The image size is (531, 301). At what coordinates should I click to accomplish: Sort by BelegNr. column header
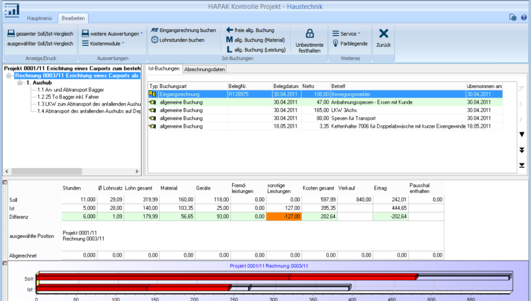[250, 86]
